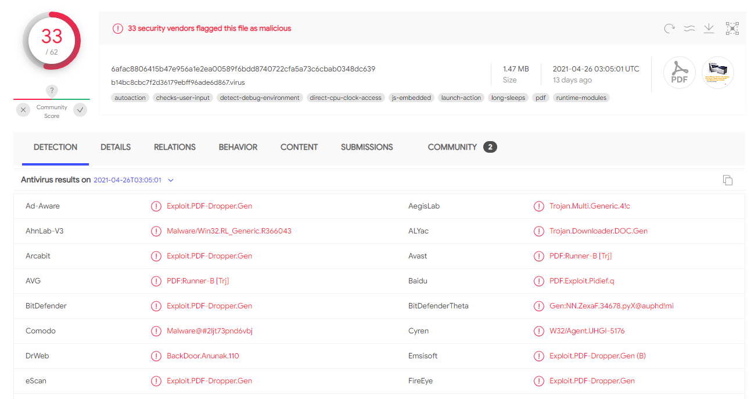Click the 33 / 62 detection score gauge
The height and width of the screenshot is (399, 751).
pyautogui.click(x=52, y=41)
